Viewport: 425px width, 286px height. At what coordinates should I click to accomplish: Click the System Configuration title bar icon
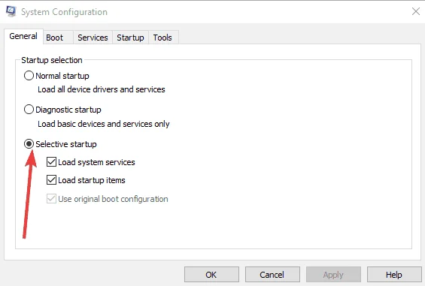pyautogui.click(x=11, y=11)
